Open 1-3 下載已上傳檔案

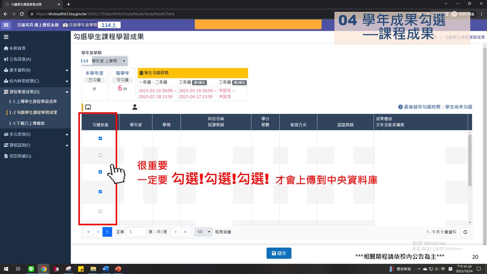tap(27, 124)
